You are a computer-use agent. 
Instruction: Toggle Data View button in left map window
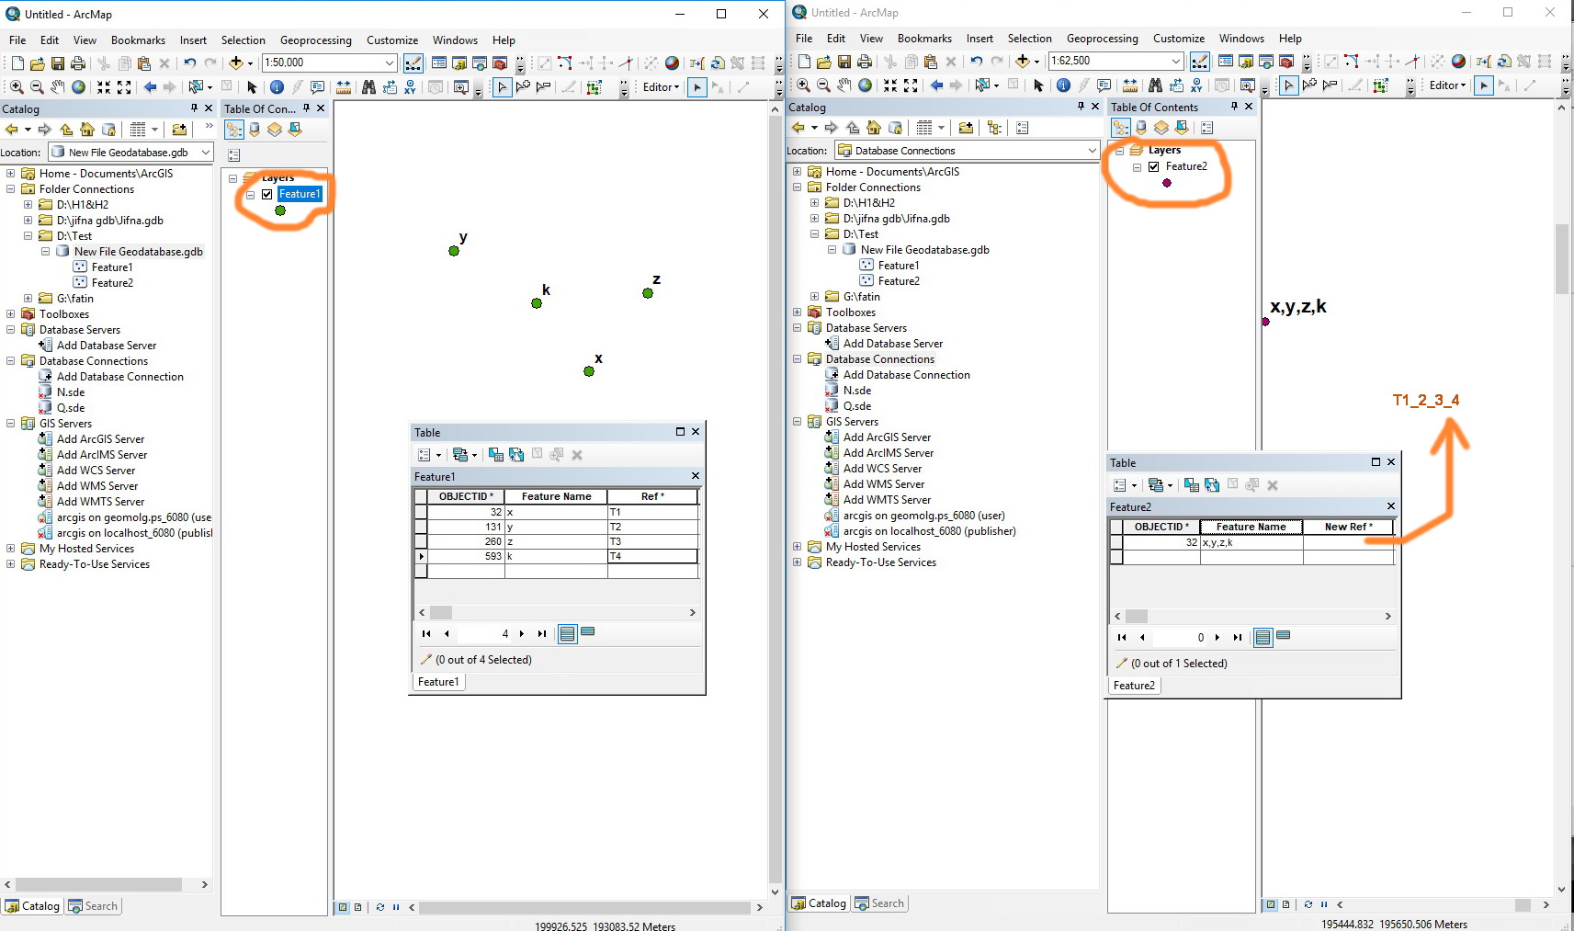342,907
